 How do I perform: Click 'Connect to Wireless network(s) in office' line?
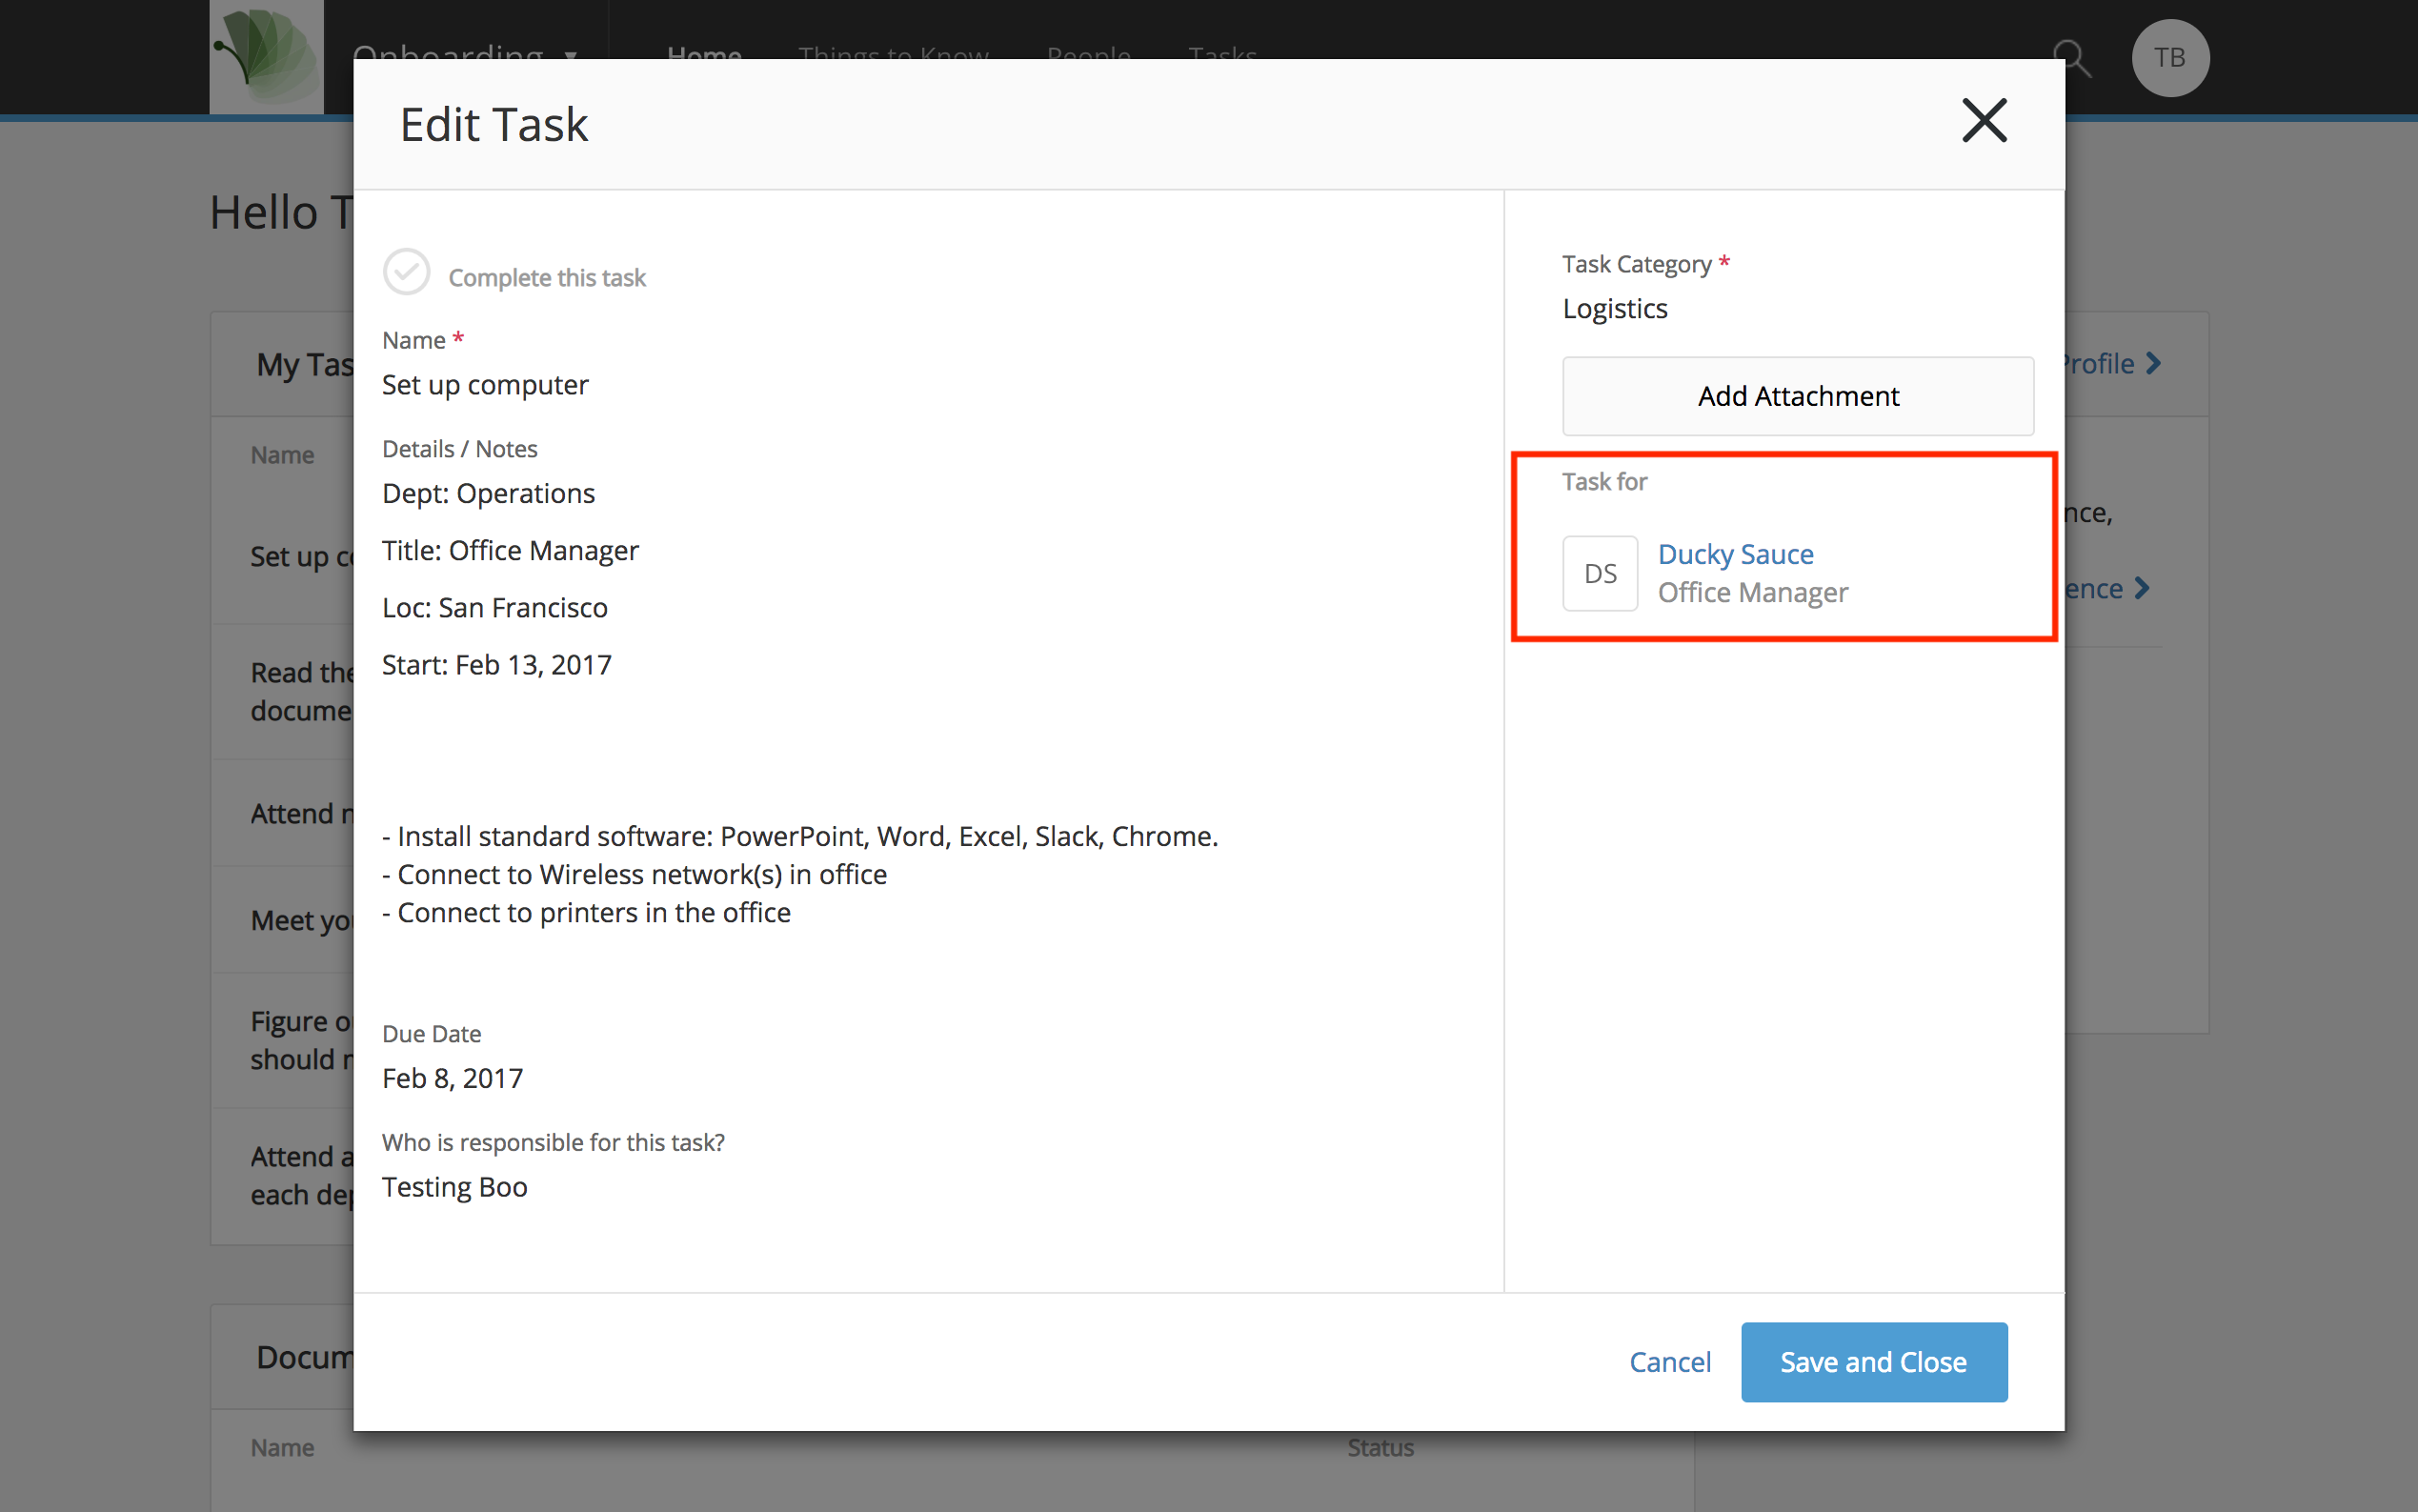(635, 875)
